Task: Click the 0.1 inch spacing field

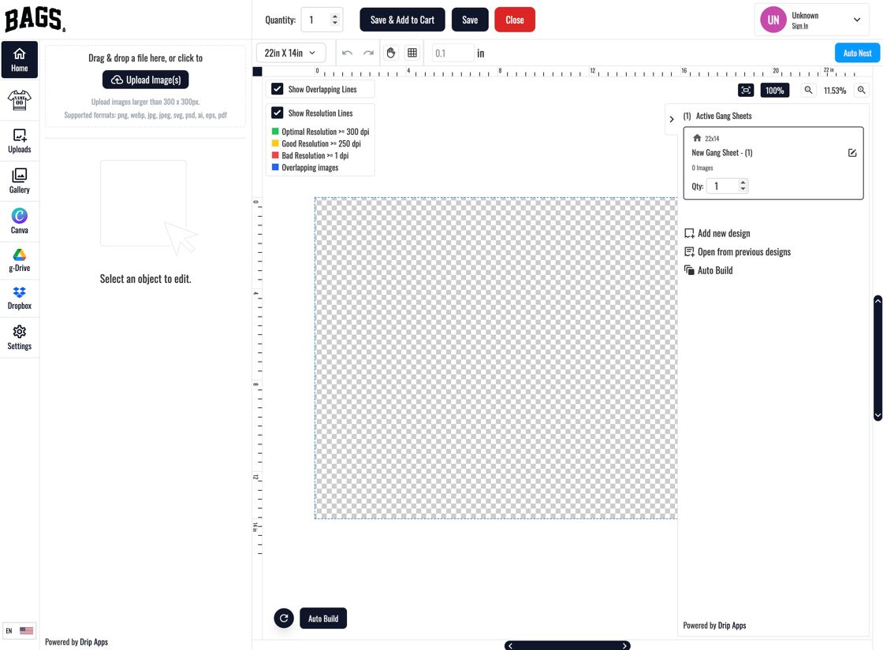Action: 453,53
